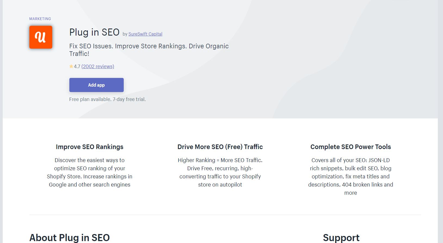Image resolution: width=443 pixels, height=243 pixels.
Task: Open the SureSwift Capital developer link
Action: pos(145,34)
